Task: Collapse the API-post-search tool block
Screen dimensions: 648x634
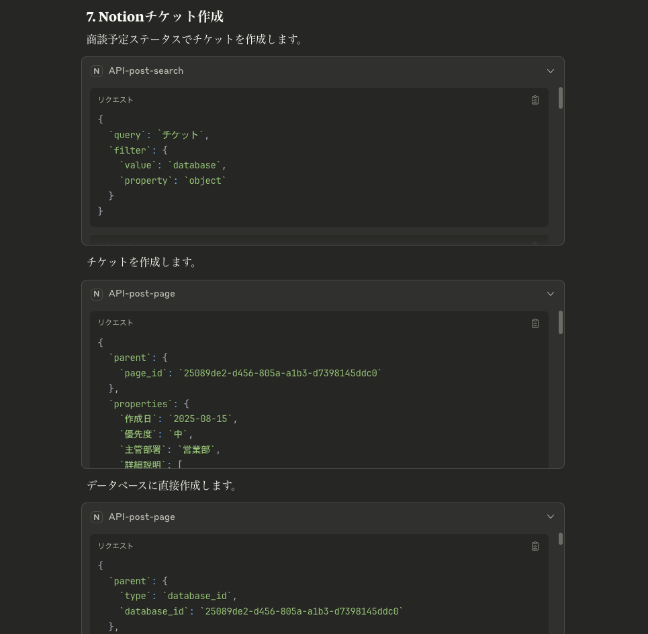Action: [551, 71]
